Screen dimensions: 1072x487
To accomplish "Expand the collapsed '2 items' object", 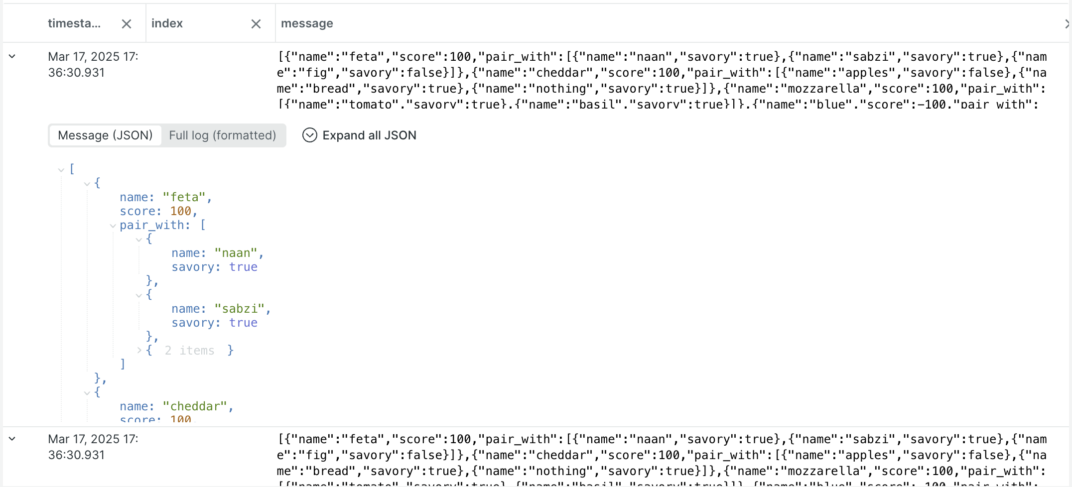I will 138,350.
